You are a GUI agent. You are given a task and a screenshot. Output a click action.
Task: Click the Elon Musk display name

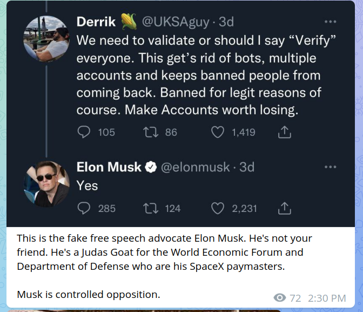tap(109, 167)
